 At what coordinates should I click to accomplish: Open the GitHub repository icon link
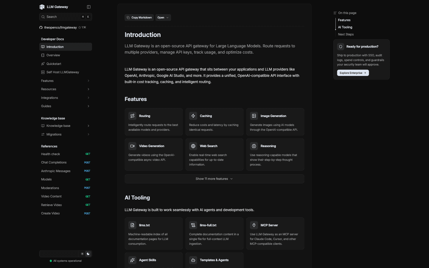tap(41, 27)
